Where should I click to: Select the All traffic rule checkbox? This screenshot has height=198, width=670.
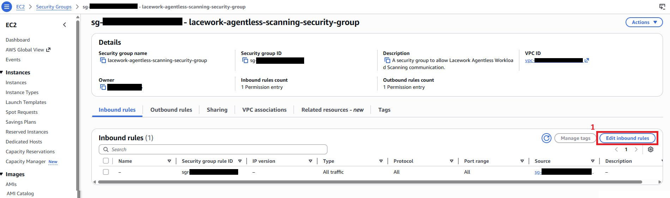pyautogui.click(x=106, y=172)
